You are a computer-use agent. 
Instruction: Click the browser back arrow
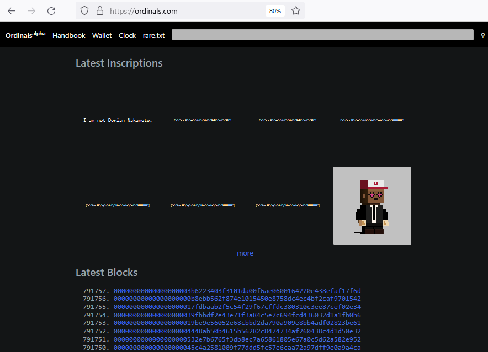point(12,10)
